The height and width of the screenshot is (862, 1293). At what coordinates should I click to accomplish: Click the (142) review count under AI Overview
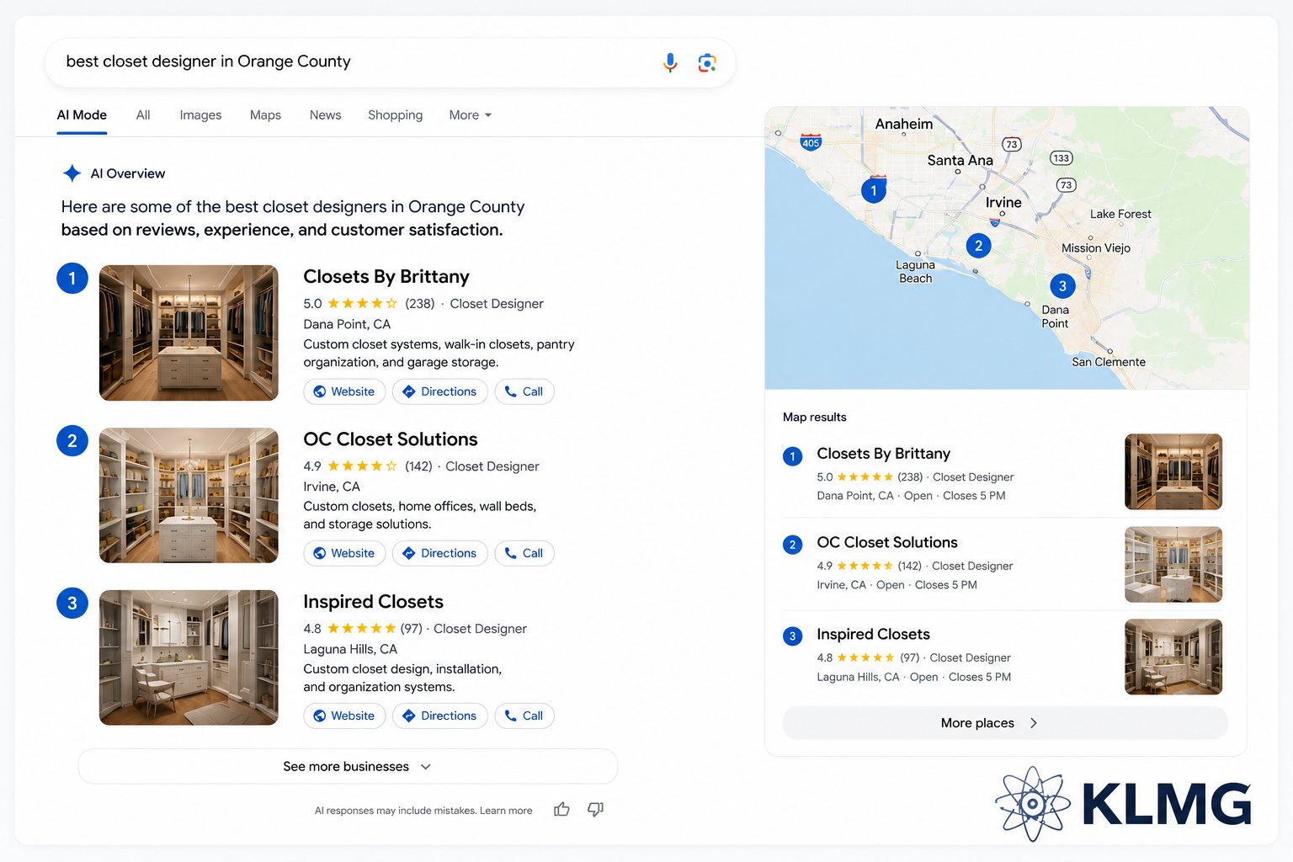coord(418,466)
